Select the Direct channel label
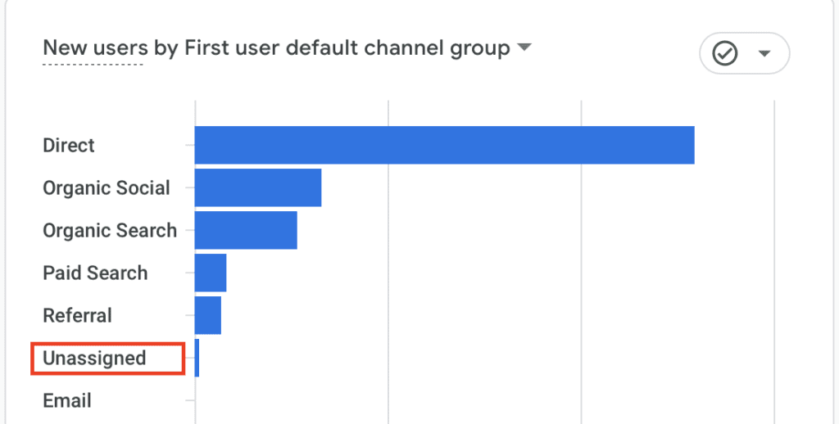Screen dimensions: 839x424 pos(69,146)
